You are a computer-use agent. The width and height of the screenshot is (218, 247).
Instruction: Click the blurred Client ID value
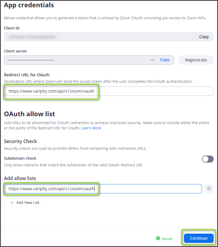coord(32,37)
